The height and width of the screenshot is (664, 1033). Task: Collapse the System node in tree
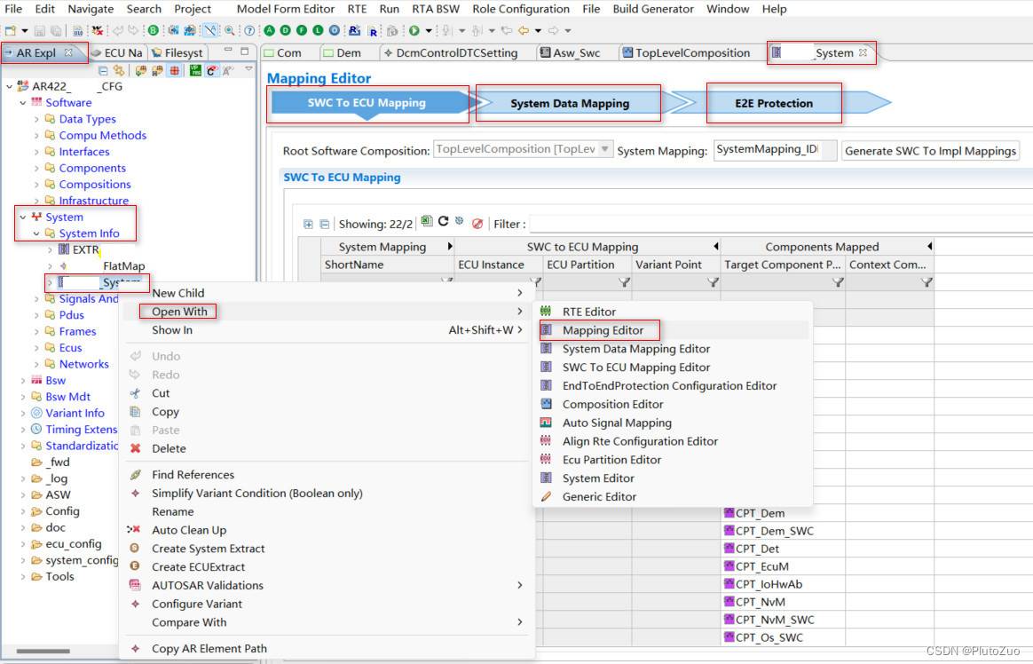coord(23,217)
